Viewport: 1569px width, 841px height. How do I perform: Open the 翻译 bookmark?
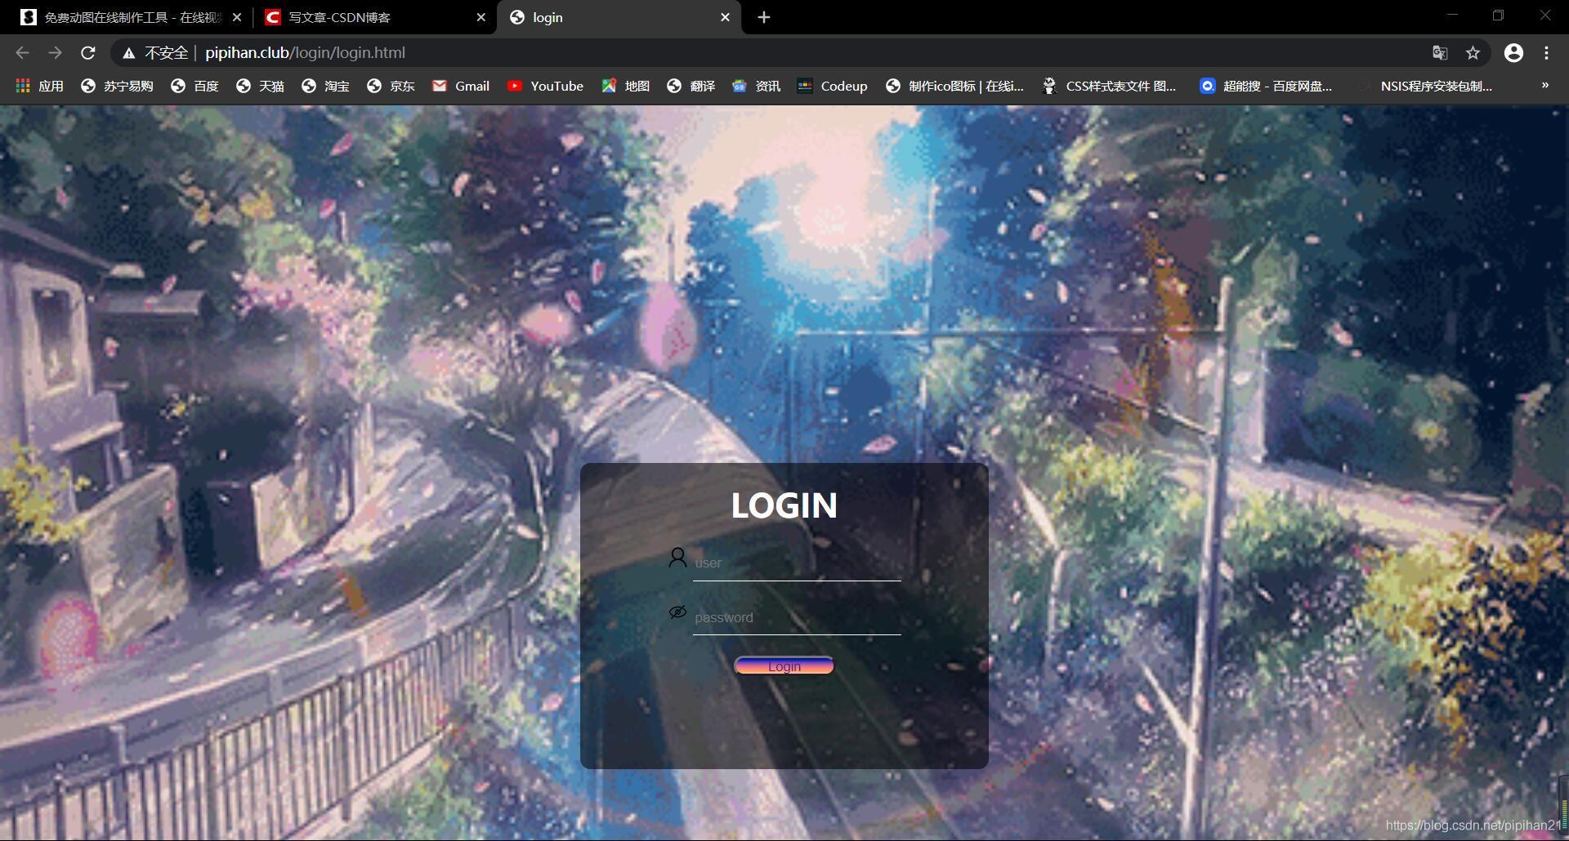pyautogui.click(x=691, y=86)
